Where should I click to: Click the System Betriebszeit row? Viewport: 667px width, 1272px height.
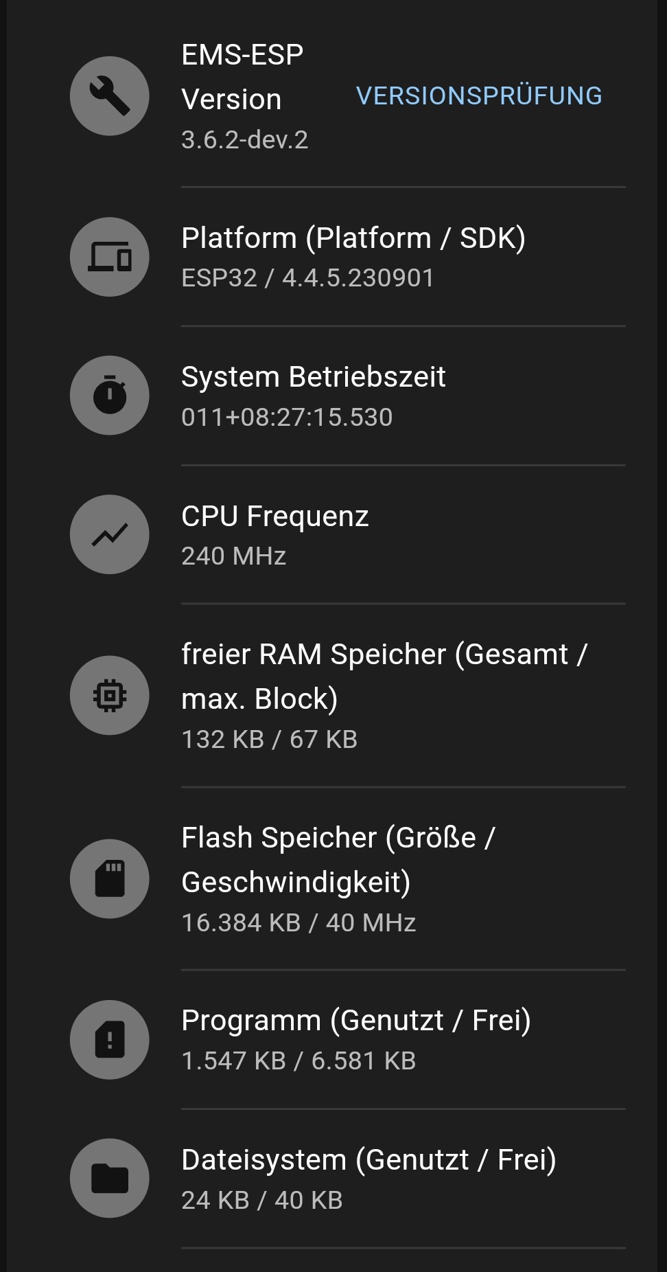tap(313, 376)
